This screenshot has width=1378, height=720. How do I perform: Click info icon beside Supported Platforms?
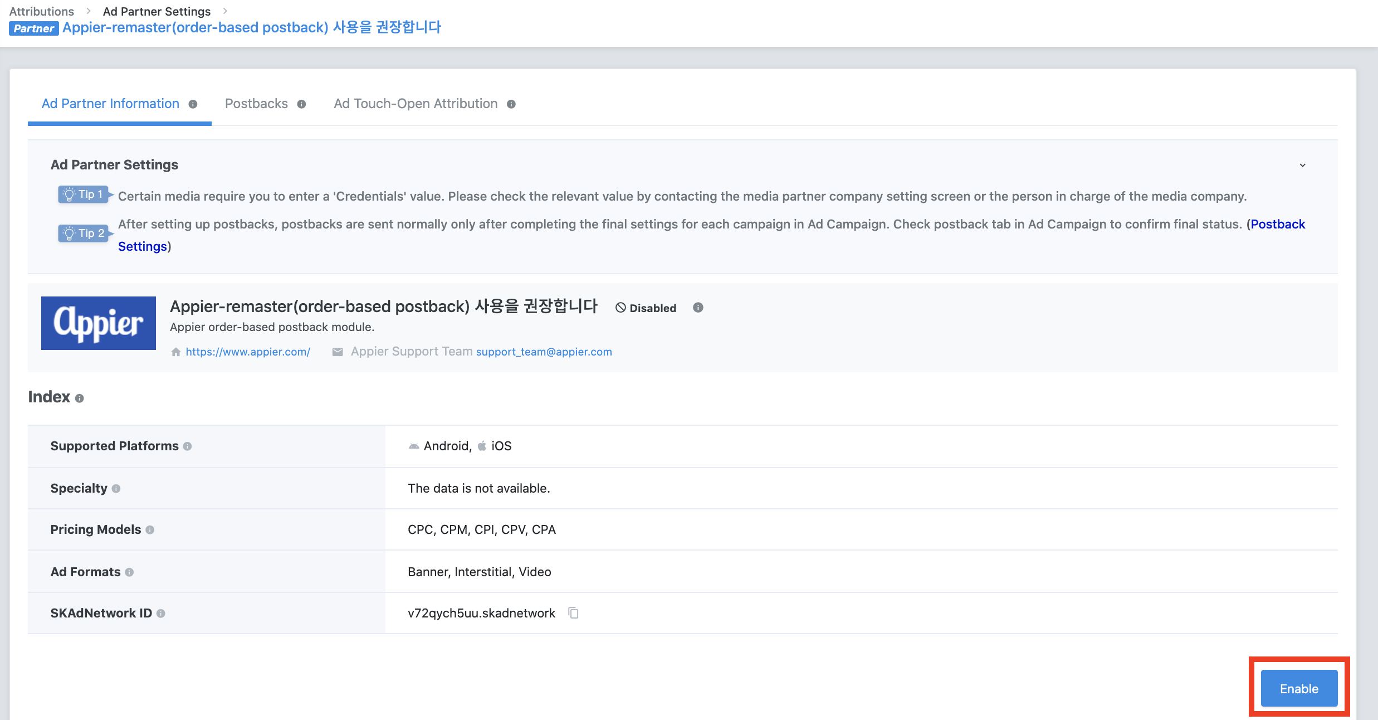[x=188, y=446]
